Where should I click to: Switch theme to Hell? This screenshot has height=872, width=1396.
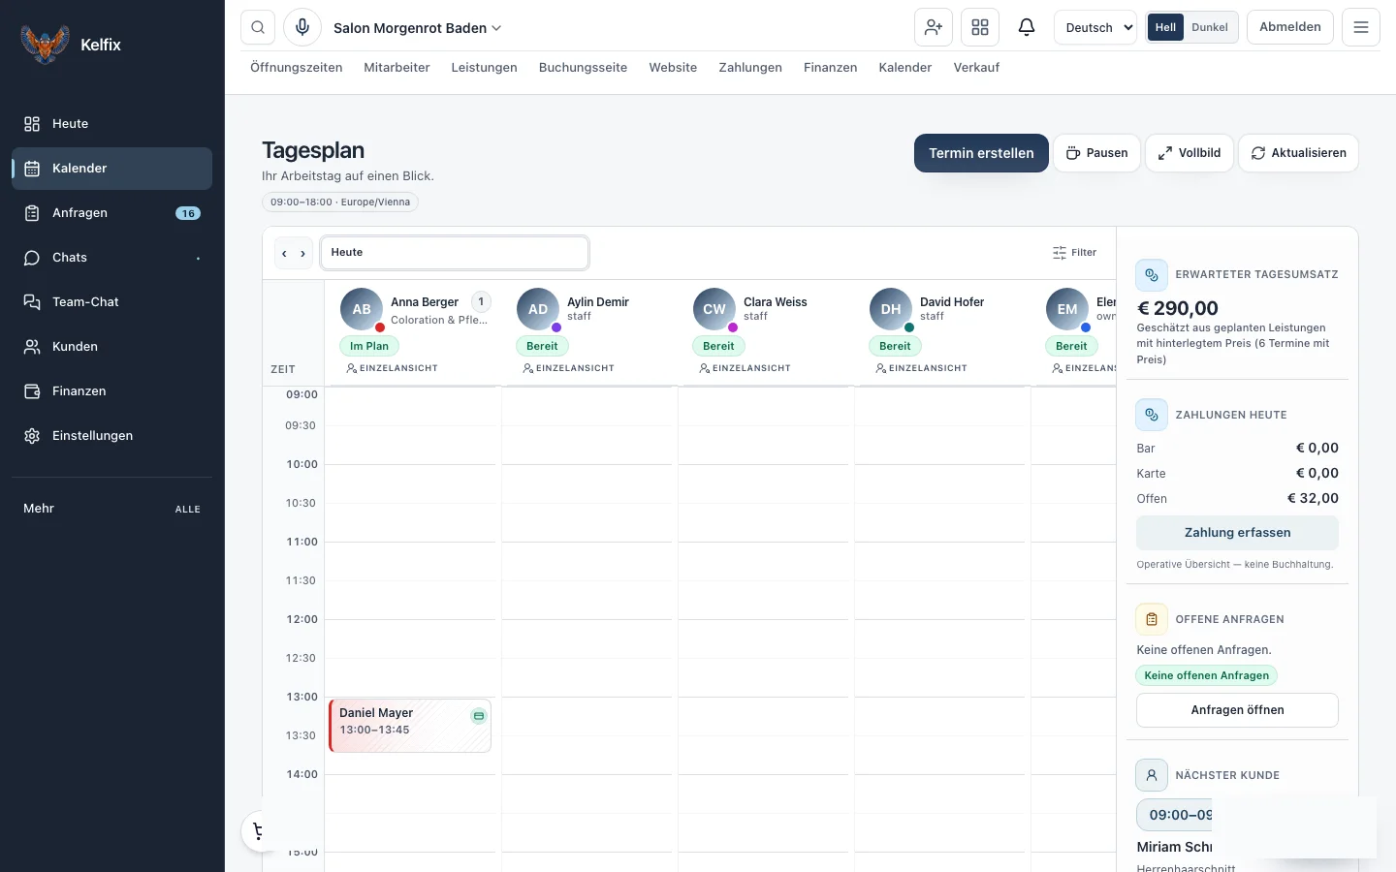(1165, 27)
